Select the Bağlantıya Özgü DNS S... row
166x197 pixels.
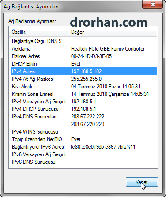click(84, 41)
